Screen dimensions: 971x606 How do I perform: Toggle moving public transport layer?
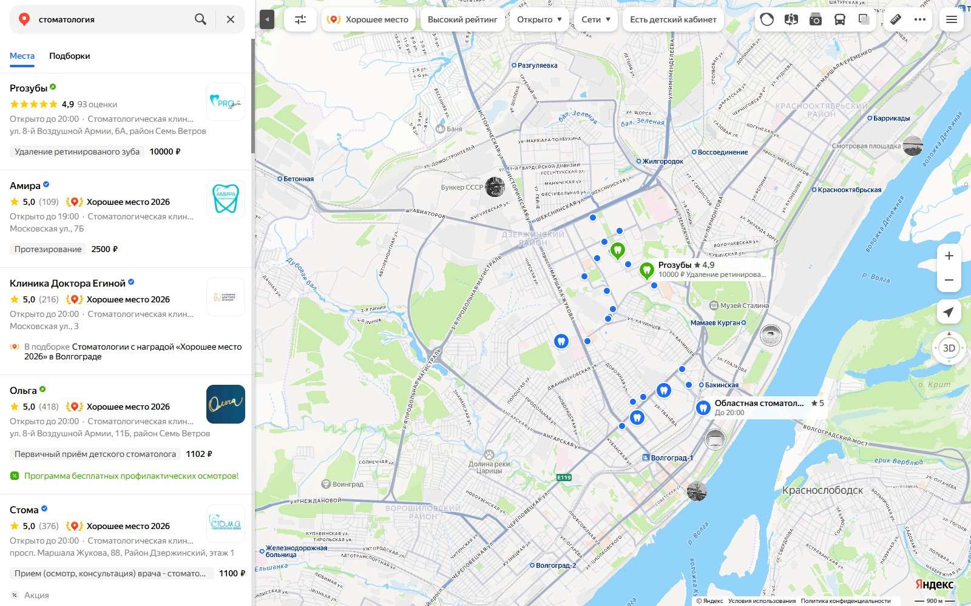click(x=840, y=19)
